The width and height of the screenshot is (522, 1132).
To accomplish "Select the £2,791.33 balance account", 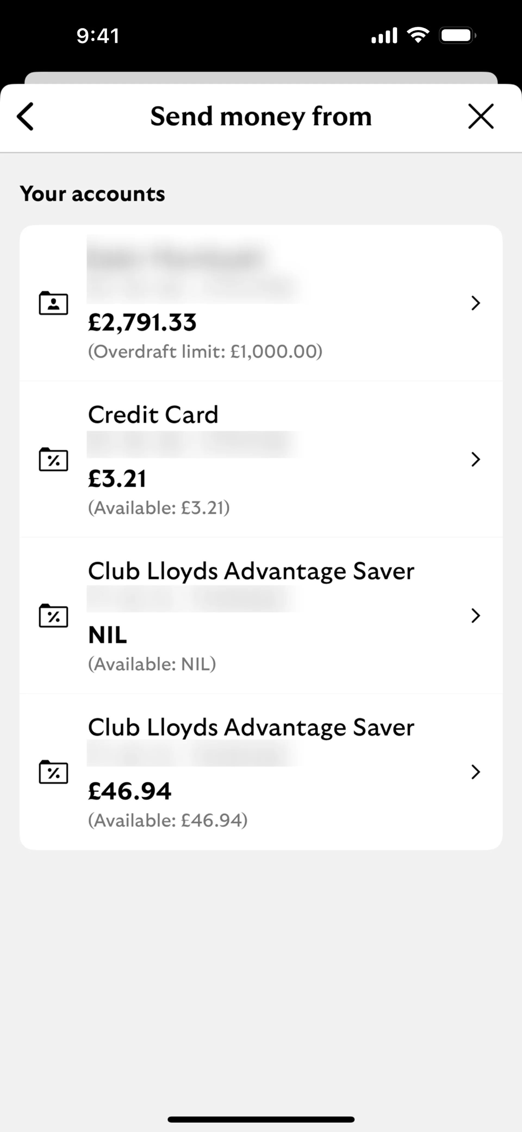I will (142, 322).
